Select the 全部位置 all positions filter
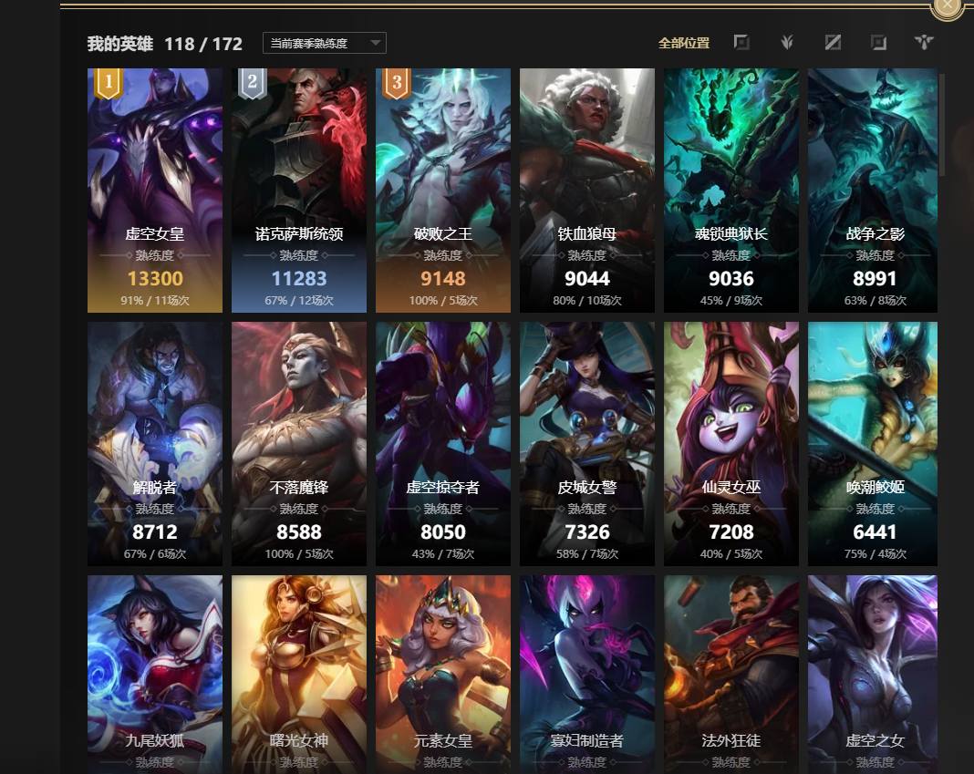Image resolution: width=974 pixels, height=774 pixels. (x=683, y=43)
